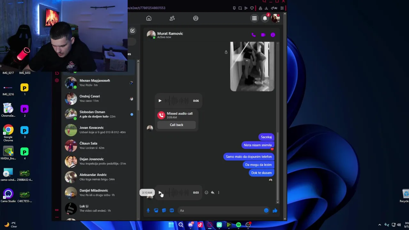
Task: Open conversation information icon
Action: pyautogui.click(x=273, y=35)
